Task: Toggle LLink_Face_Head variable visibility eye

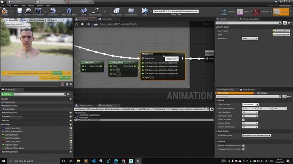Action: pos(71,142)
